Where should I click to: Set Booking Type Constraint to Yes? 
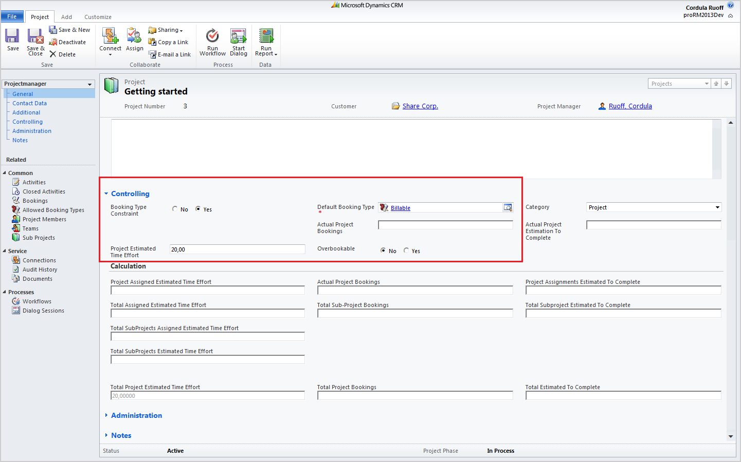click(x=198, y=209)
